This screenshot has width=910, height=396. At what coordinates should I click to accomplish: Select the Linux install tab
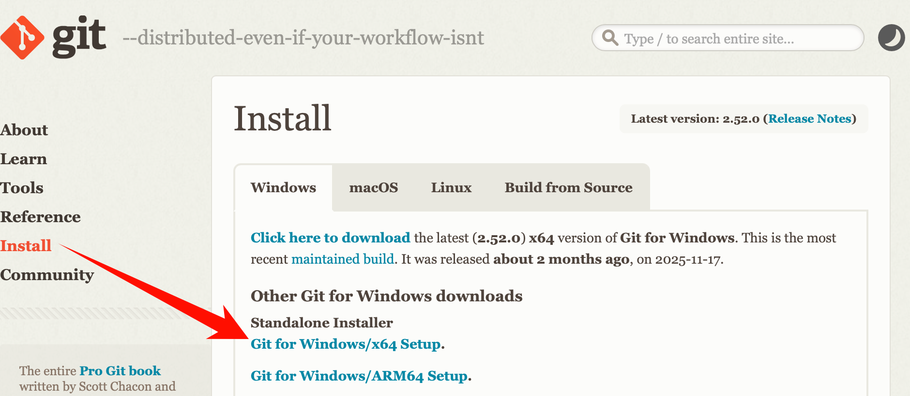(451, 187)
